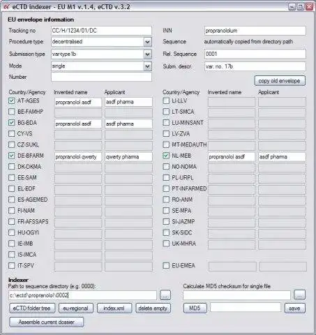The image size is (316, 335).
Task: Click the sequence directory path field
Action: click(x=82, y=295)
